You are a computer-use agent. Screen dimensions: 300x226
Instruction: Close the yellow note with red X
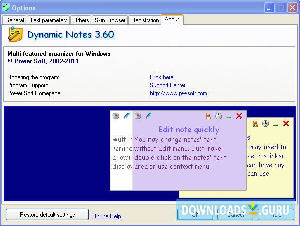286,123
